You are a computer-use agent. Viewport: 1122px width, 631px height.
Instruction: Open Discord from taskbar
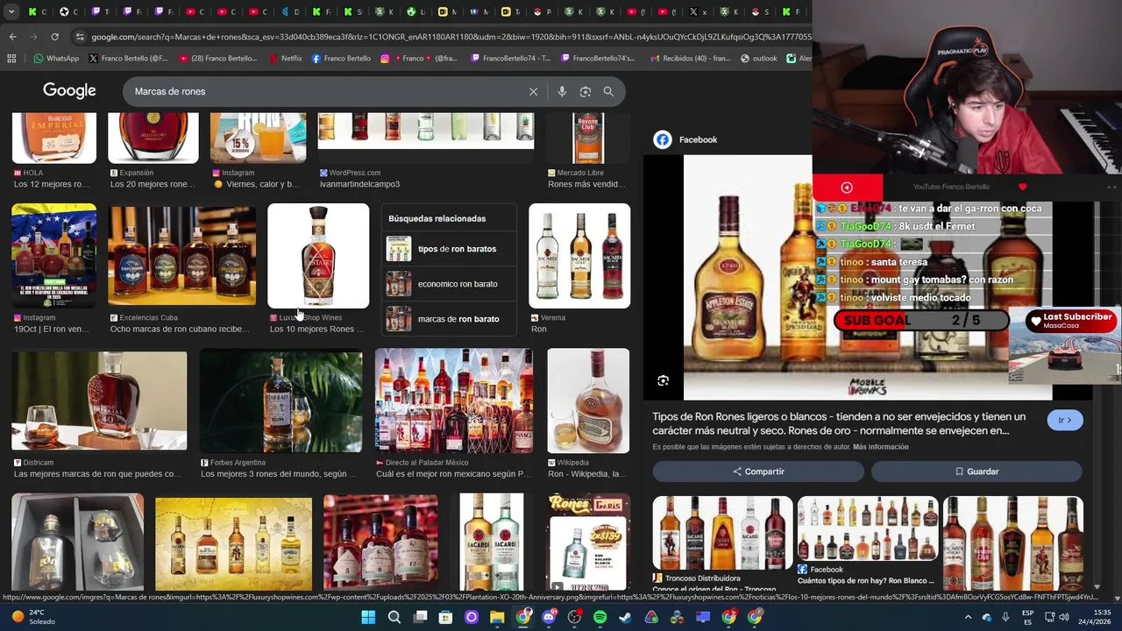(x=549, y=617)
